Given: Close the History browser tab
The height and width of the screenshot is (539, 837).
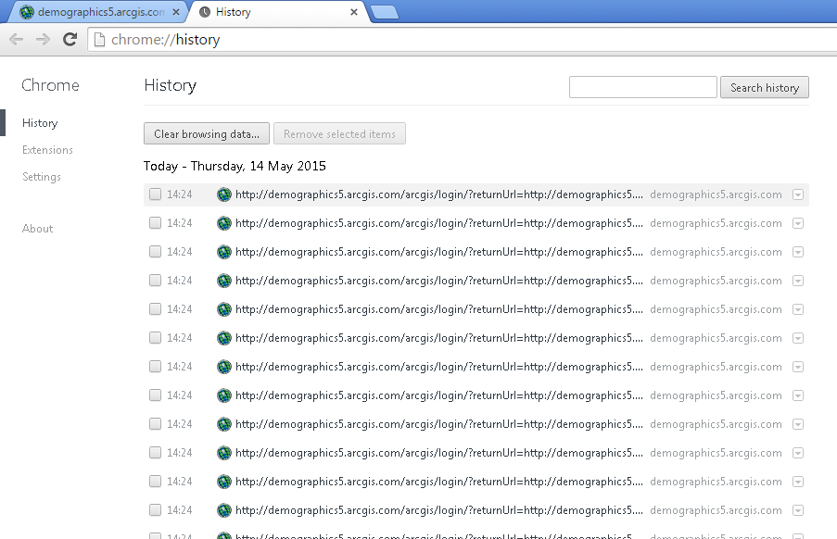Looking at the screenshot, I should coord(353,12).
